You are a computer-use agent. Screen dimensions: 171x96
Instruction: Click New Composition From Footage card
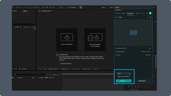[x=95, y=40]
